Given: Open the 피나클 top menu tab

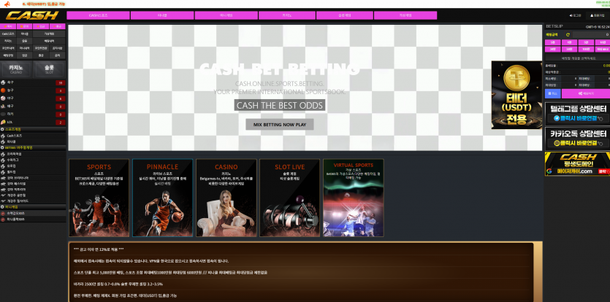Looking at the screenshot, I should click(x=162, y=15).
